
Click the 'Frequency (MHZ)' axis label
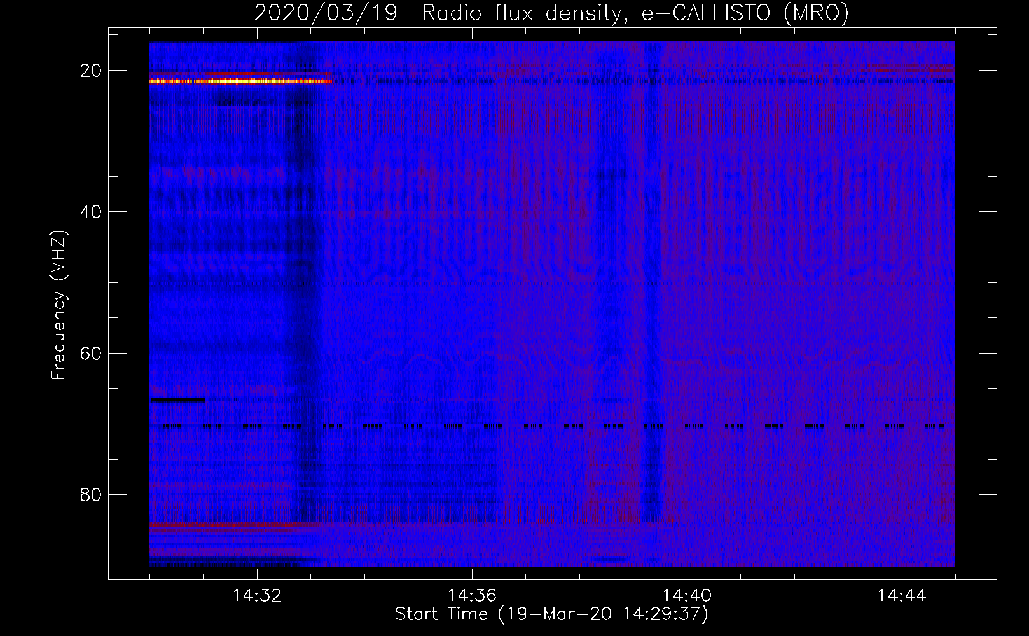pos(59,305)
